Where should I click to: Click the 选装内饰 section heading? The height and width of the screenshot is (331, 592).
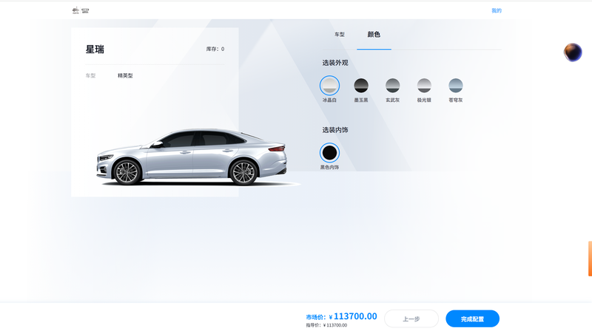click(x=335, y=130)
